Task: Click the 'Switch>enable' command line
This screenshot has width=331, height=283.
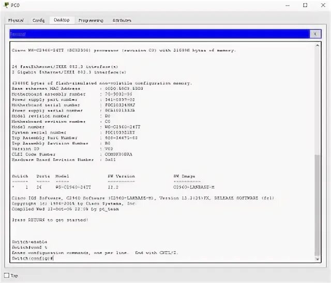Action: (29, 242)
